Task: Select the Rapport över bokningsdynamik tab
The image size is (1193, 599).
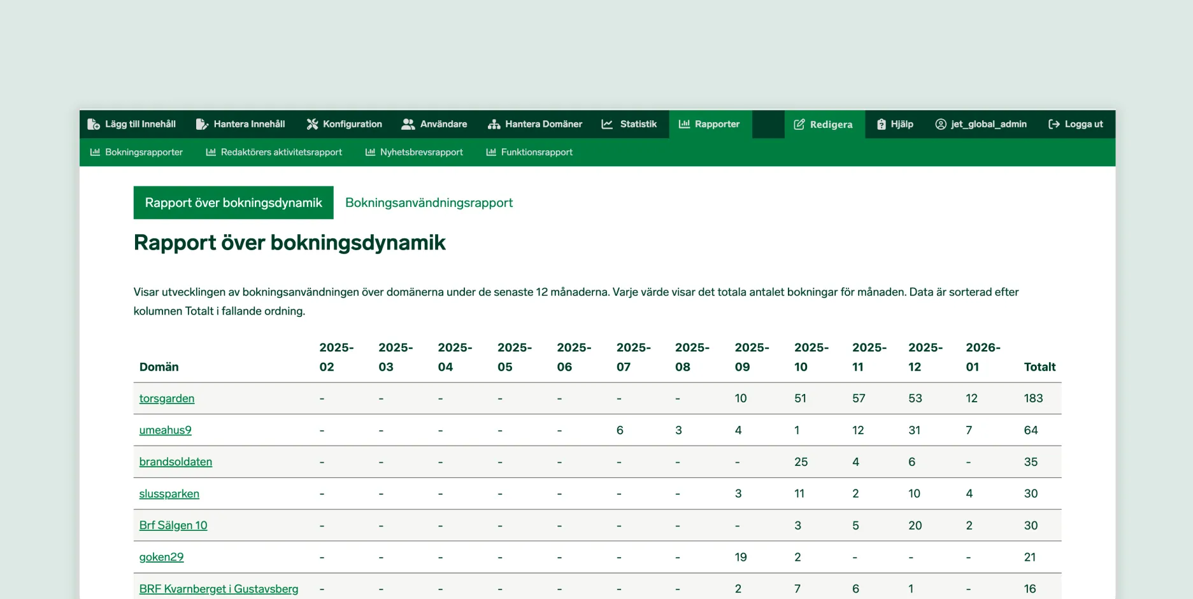Action: (x=234, y=202)
